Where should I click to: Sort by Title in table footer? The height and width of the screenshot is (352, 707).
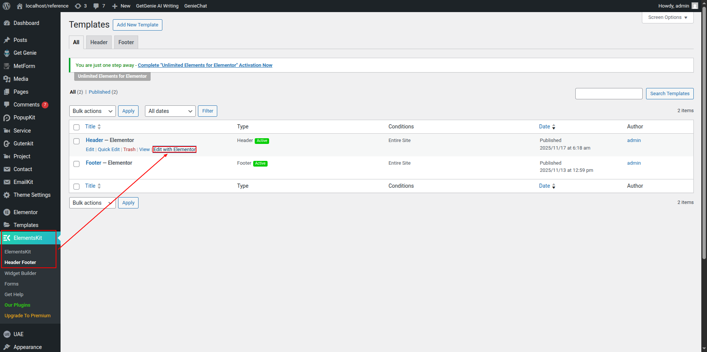pos(93,186)
